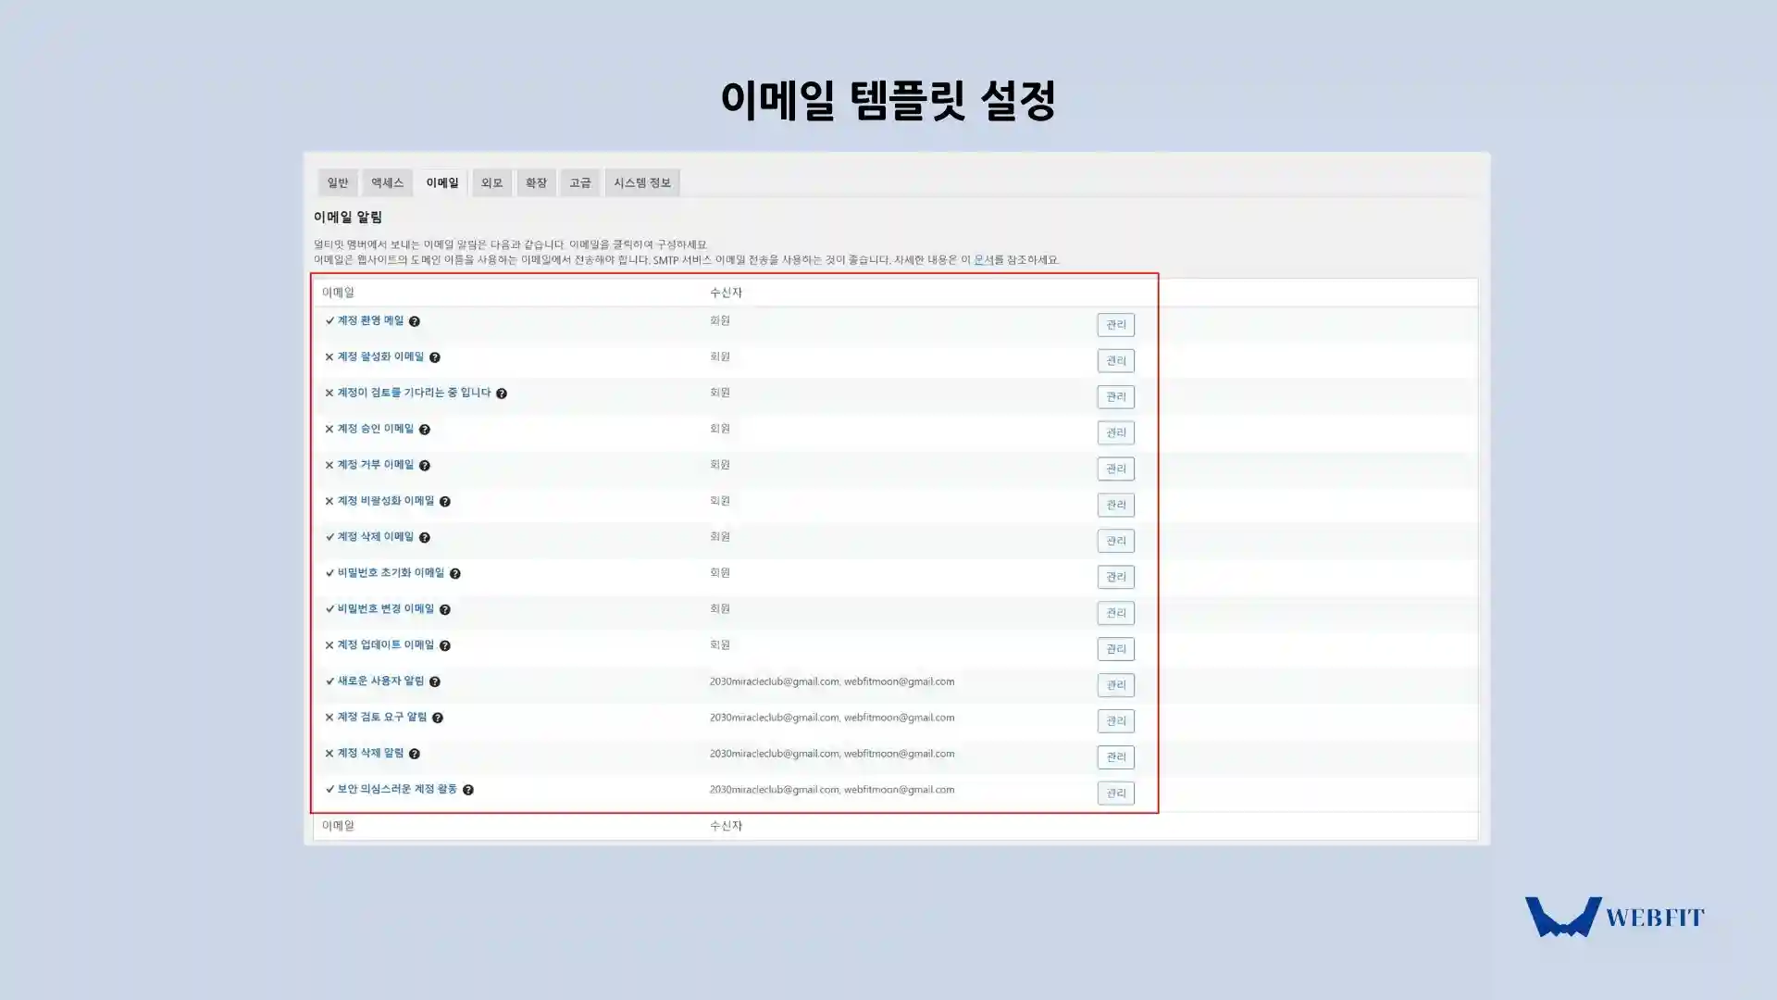Screen dimensions: 1777x1000
Task: Click 관리 button for 계정 환영 메일
Action: pos(1116,325)
